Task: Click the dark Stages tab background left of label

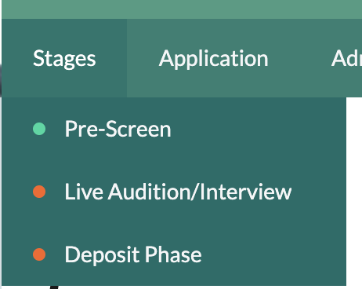Action: [17, 58]
